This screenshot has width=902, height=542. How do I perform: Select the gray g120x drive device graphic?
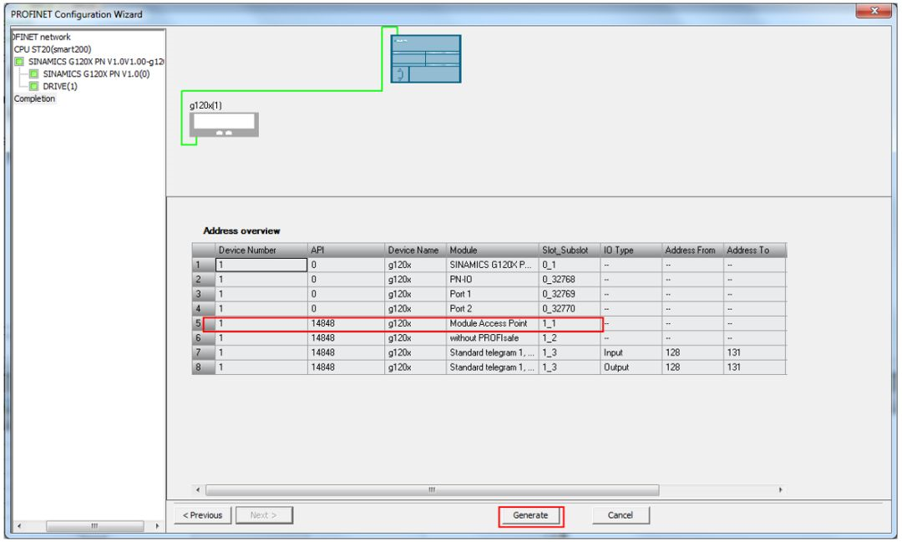[x=224, y=124]
